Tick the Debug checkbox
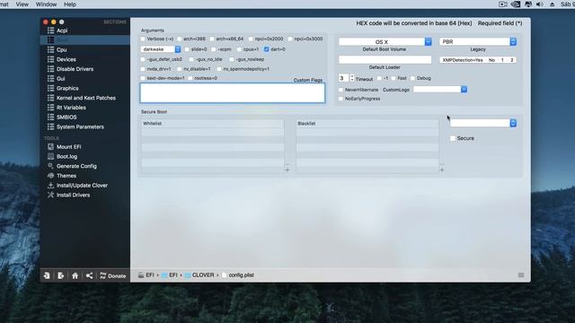The image size is (575, 323). tap(413, 78)
